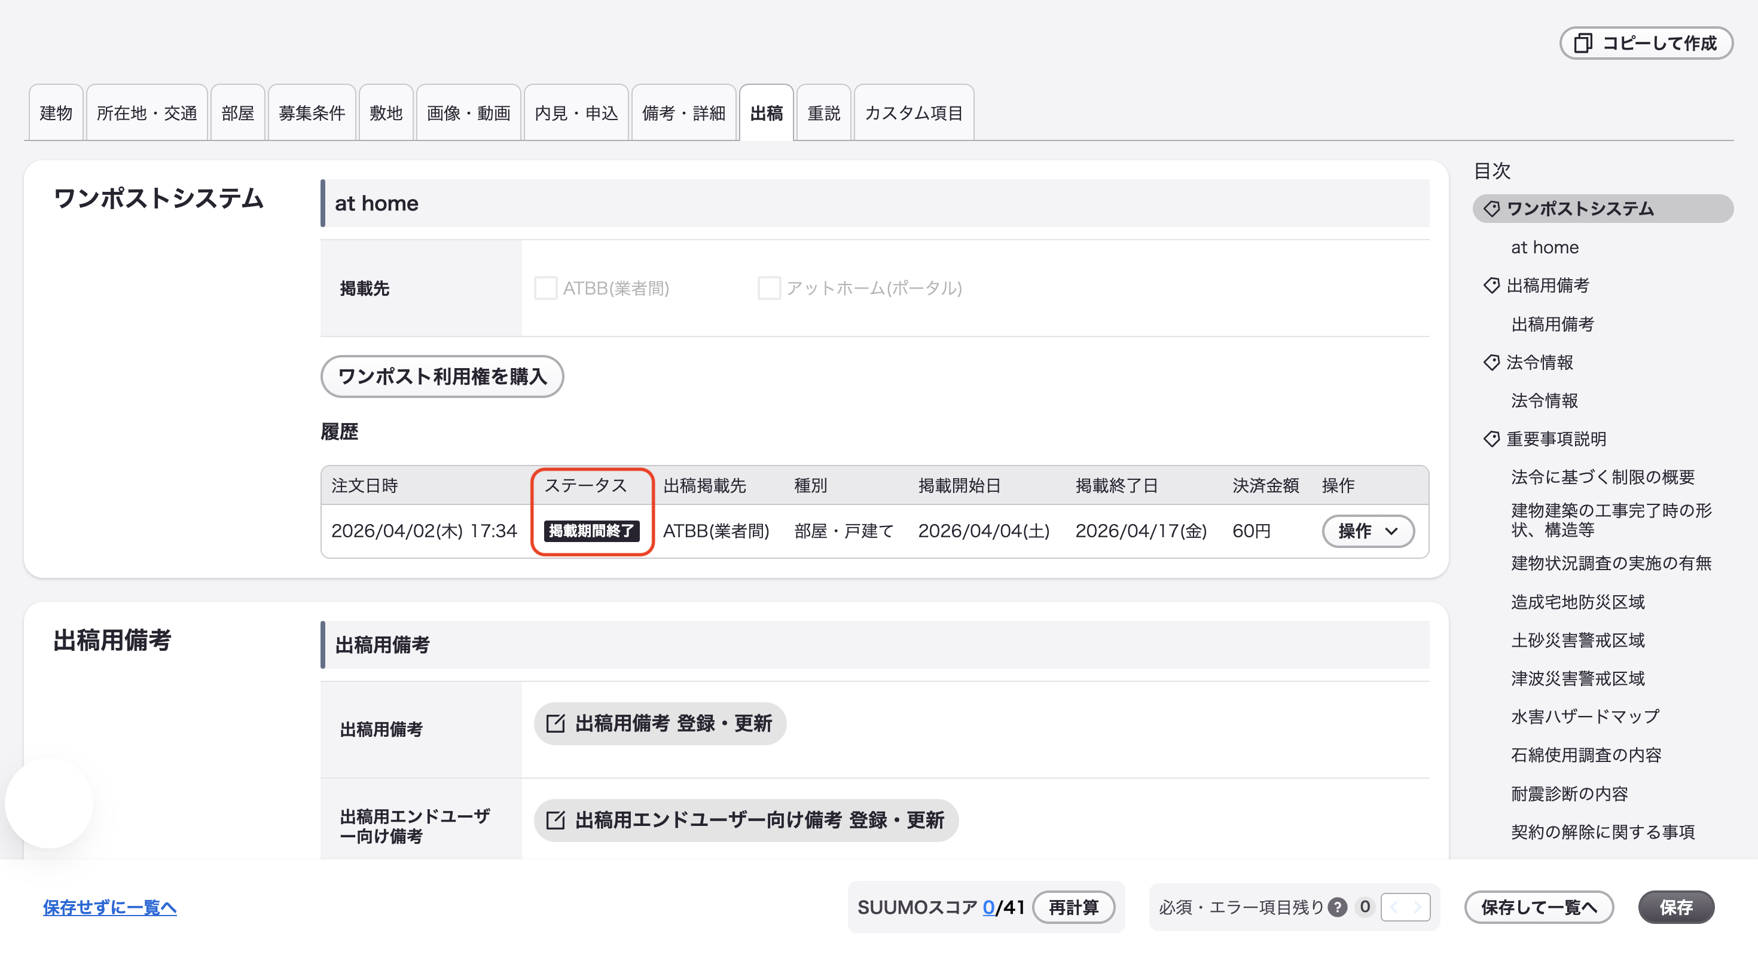Image resolution: width=1758 pixels, height=955 pixels.
Task: Click the dark 保存 button
Action: click(1676, 907)
